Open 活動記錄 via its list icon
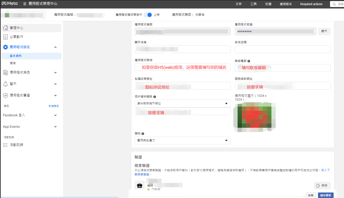The image size is (344, 198). pyautogui.click(x=6, y=145)
